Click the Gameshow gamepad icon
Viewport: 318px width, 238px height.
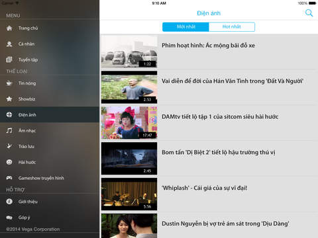(x=9, y=178)
